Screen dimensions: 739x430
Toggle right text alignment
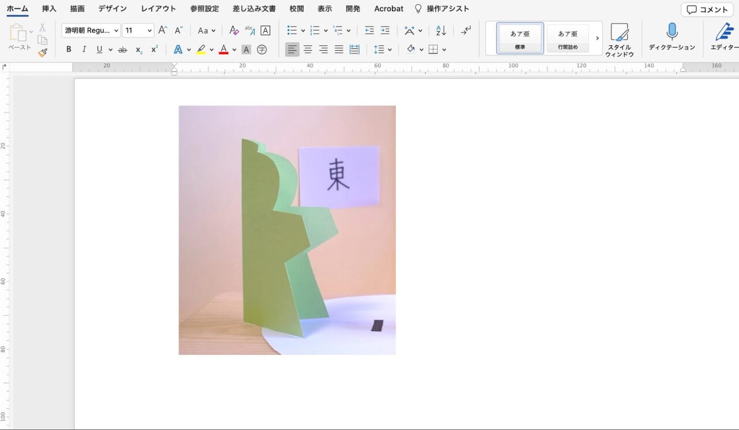tap(323, 49)
